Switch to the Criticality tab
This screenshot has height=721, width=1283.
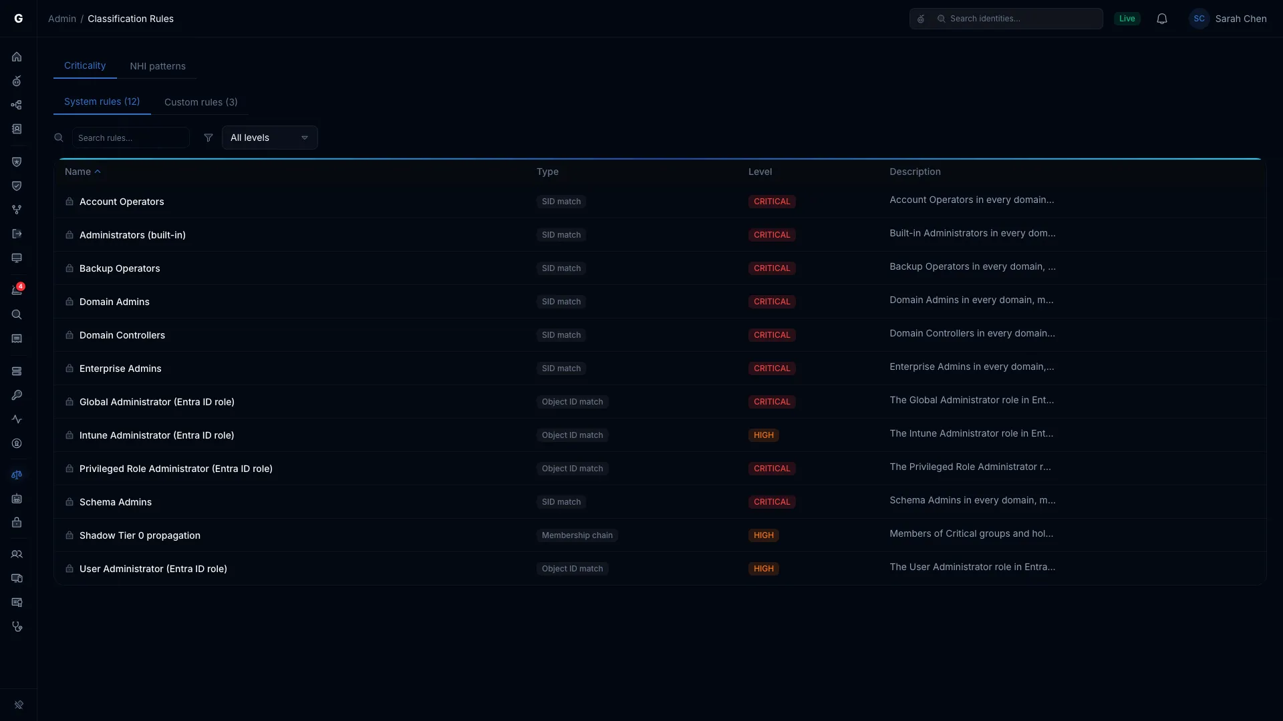[85, 65]
